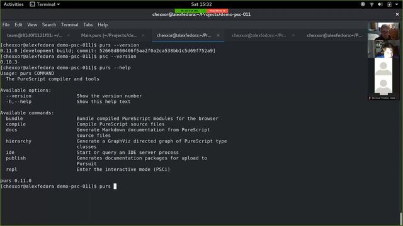Click the Sat 15:32 clock
This screenshot has width=403, height=226.
coord(201,4)
